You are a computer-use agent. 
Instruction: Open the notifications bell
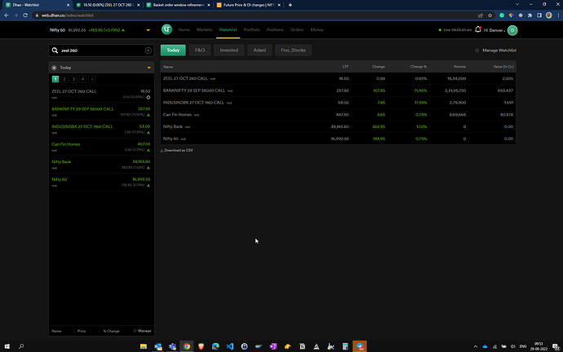pos(477,30)
